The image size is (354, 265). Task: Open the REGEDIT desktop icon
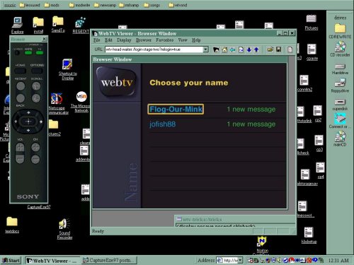coord(81,25)
